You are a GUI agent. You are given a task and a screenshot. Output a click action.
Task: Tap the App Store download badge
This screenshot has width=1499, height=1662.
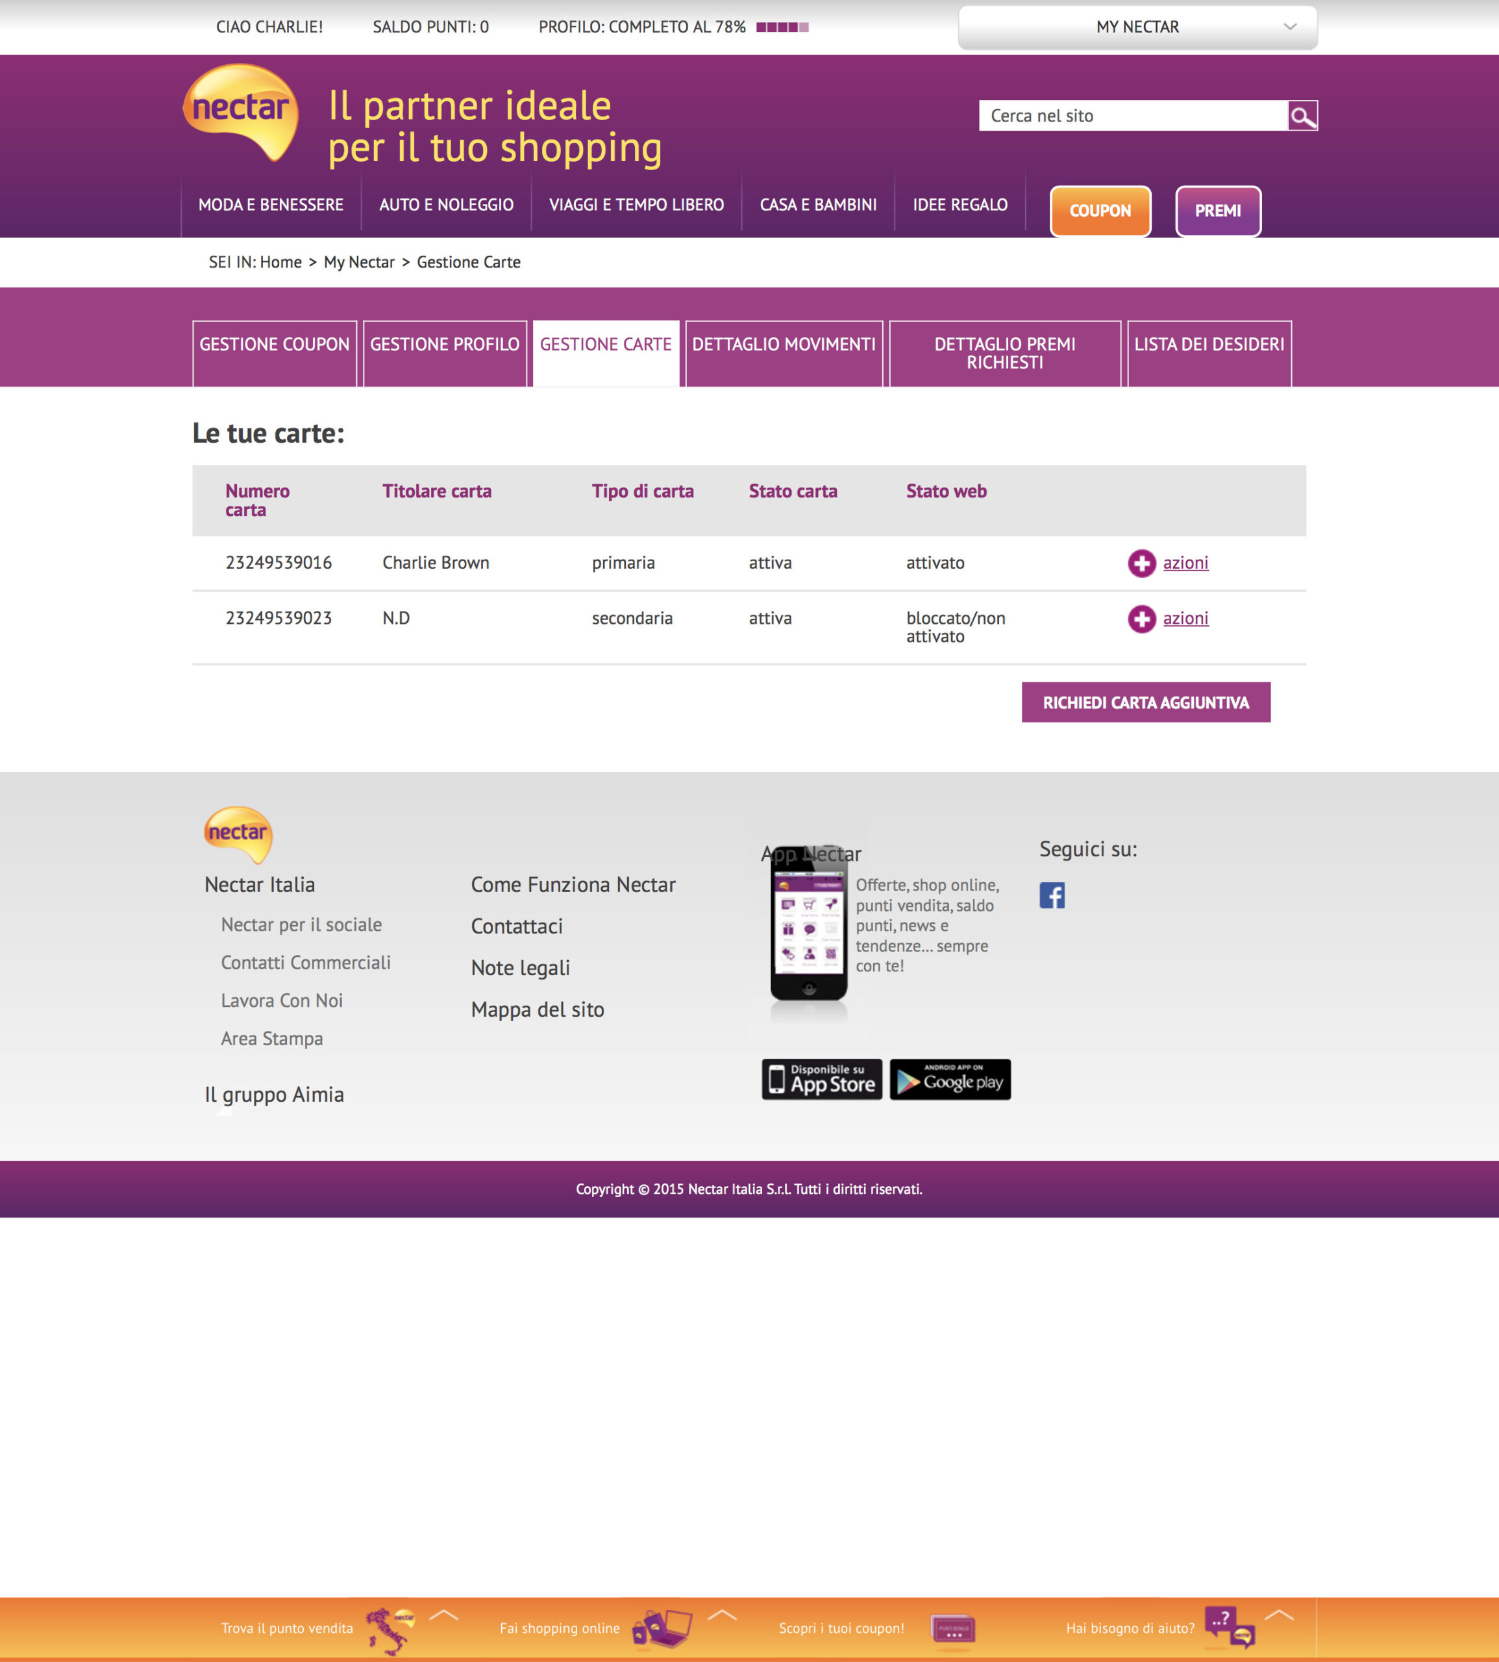coord(821,1079)
